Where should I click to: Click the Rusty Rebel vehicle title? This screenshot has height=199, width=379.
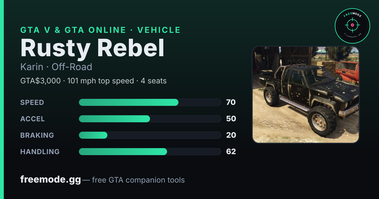[92, 49]
